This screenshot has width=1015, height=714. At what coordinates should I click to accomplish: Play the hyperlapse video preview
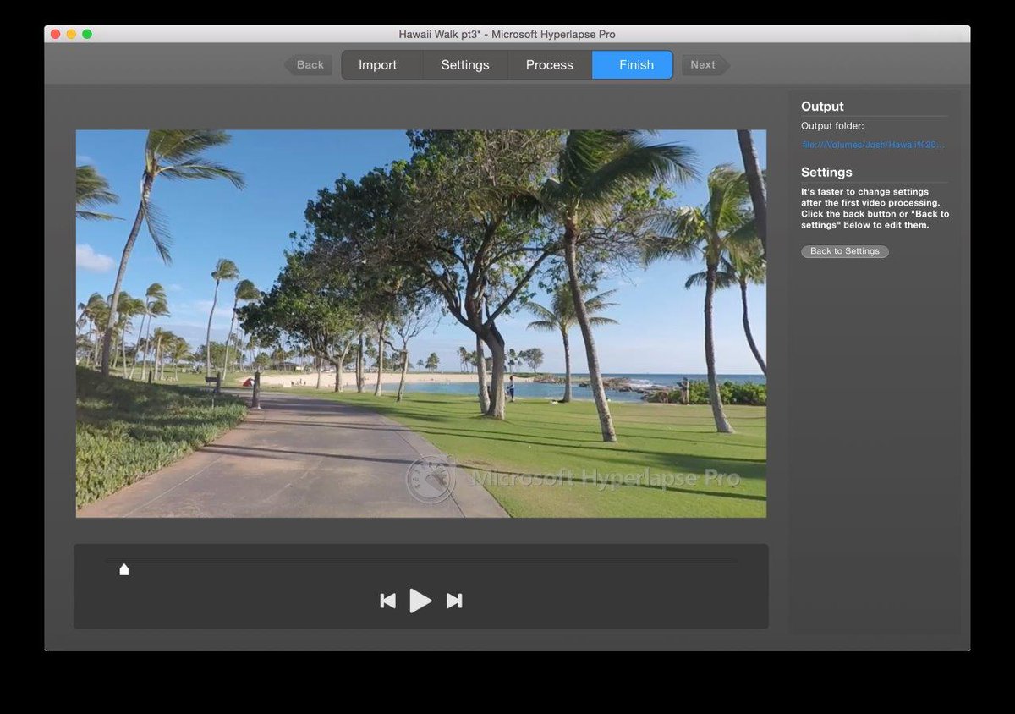point(420,601)
